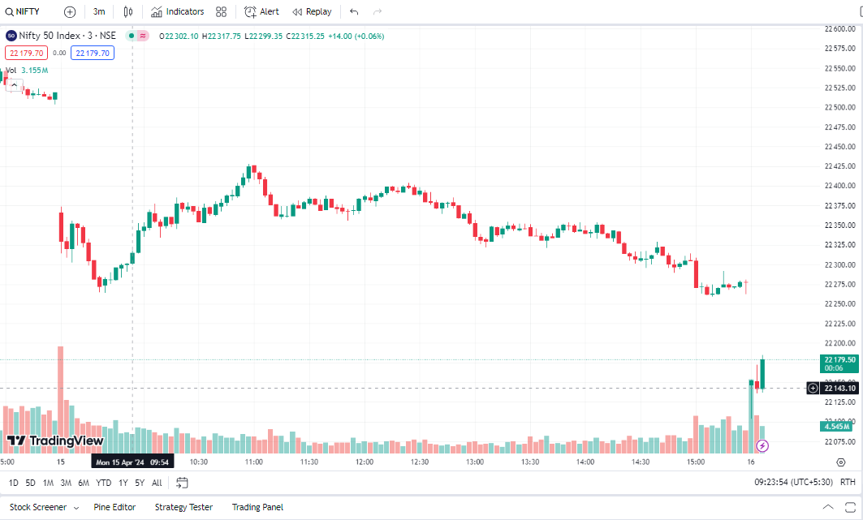
Task: Open the candlestick chart style selector
Action: pos(127,11)
